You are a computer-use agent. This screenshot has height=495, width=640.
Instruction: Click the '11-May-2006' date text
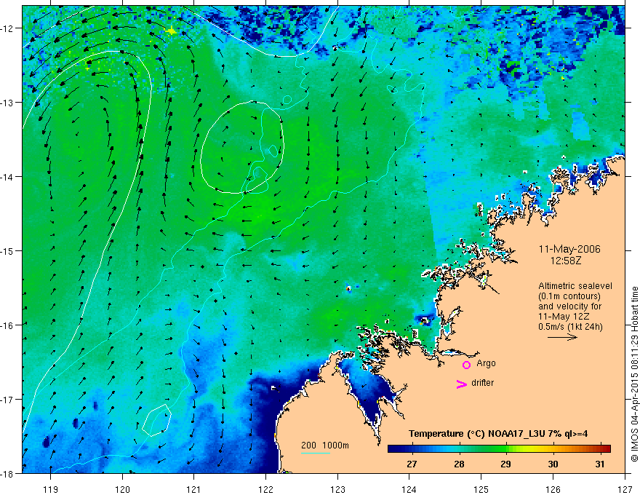point(569,249)
